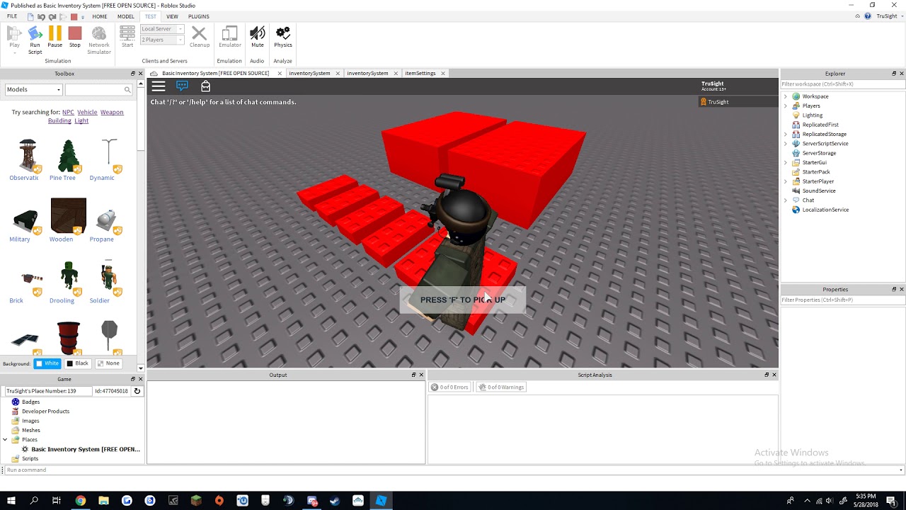
Task: Expand the Players tree node
Action: 785,106
